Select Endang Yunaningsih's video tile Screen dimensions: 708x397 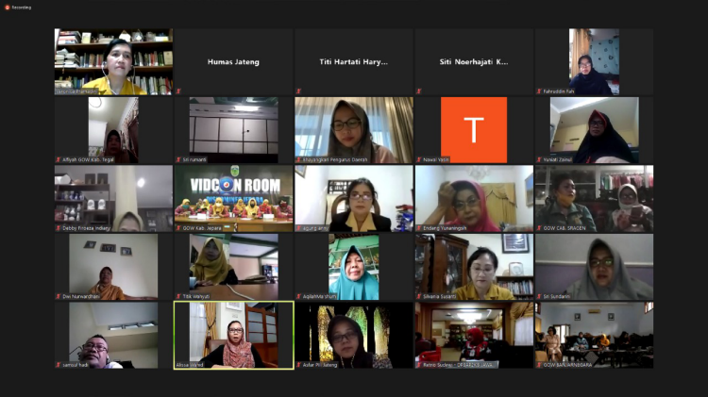474,198
